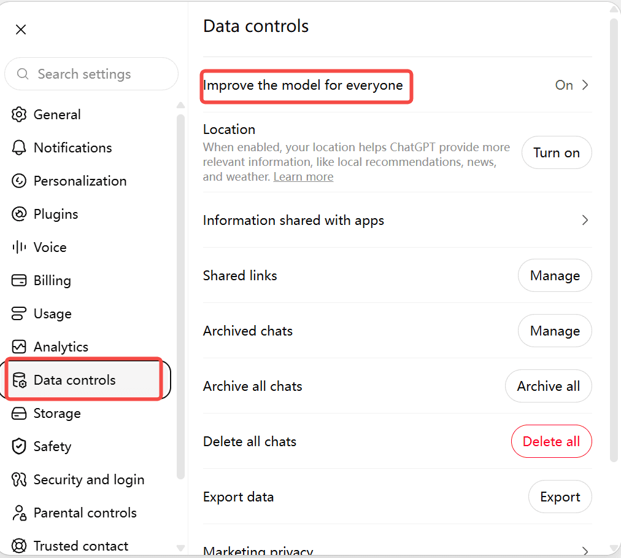The image size is (621, 558).
Task: Click the Security and login key icon
Action: [19, 479]
